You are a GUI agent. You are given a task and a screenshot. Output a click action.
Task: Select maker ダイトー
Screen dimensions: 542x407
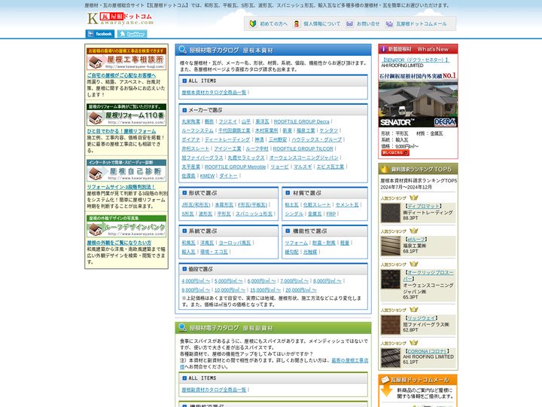pyautogui.click(x=229, y=176)
